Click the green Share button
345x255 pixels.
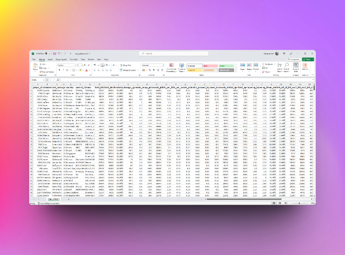[x=309, y=59]
